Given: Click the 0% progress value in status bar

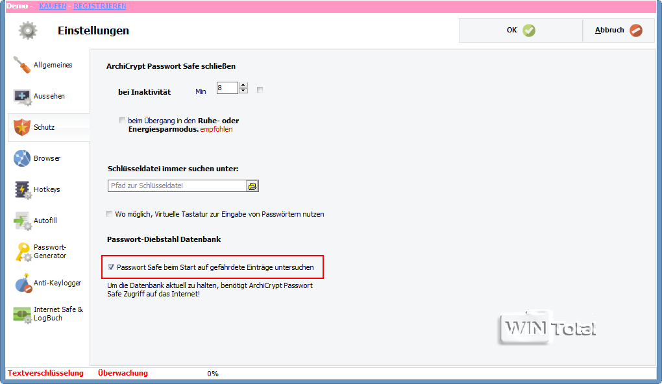Looking at the screenshot, I should [x=213, y=374].
